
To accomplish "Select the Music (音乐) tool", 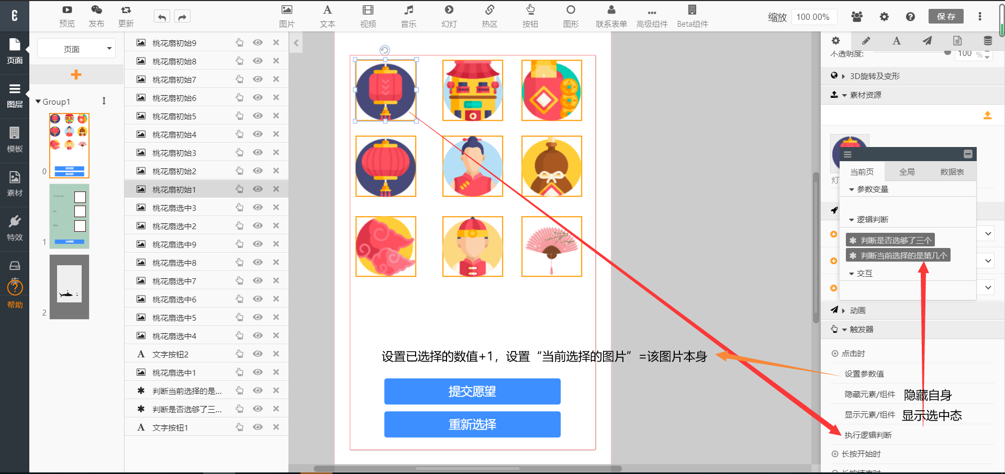I will click(x=408, y=16).
